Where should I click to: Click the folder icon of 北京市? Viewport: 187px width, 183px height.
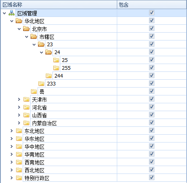(x=26, y=29)
